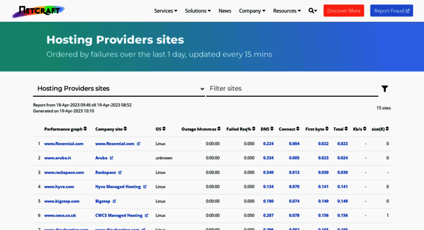
Task: Expand the Resources menu
Action: click(286, 11)
